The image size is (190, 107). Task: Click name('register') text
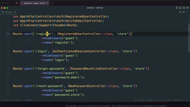click(58, 43)
